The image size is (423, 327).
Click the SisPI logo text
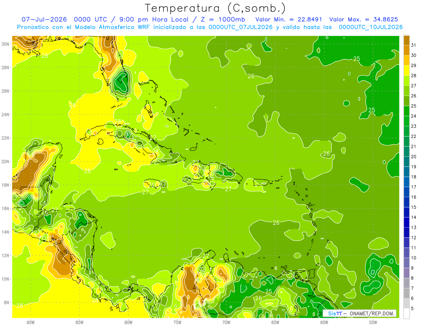pyautogui.click(x=335, y=313)
